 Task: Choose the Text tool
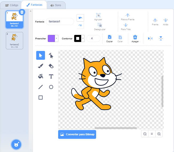(x=51, y=77)
